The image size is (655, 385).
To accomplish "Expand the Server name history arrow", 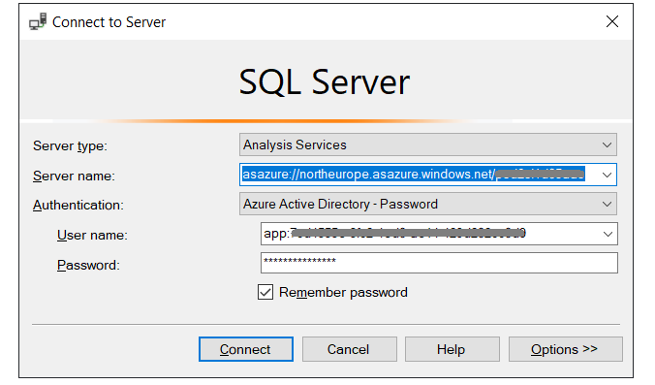I will pos(607,175).
